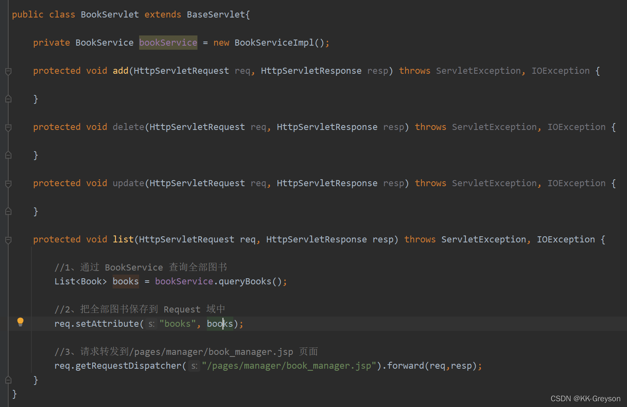Click the BookServlet class name
Screen dimensions: 627x407
110,15
